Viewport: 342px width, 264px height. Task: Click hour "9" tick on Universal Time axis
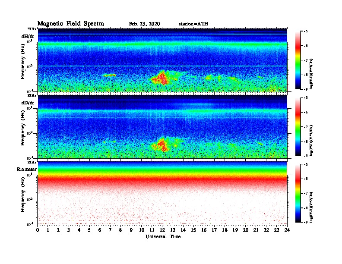(x=131, y=230)
